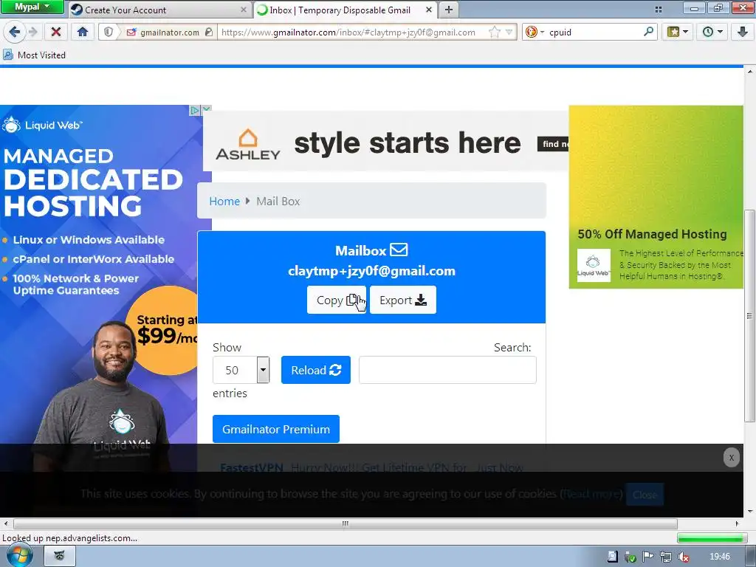
Task: Click the Liquid Web logo in right ad
Action: [x=594, y=265]
